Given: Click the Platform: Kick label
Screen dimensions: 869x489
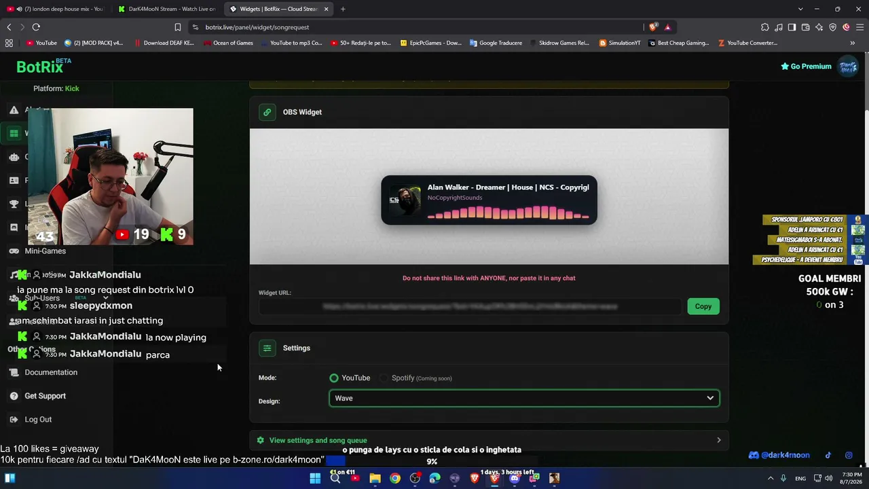Looking at the screenshot, I should tap(56, 88).
